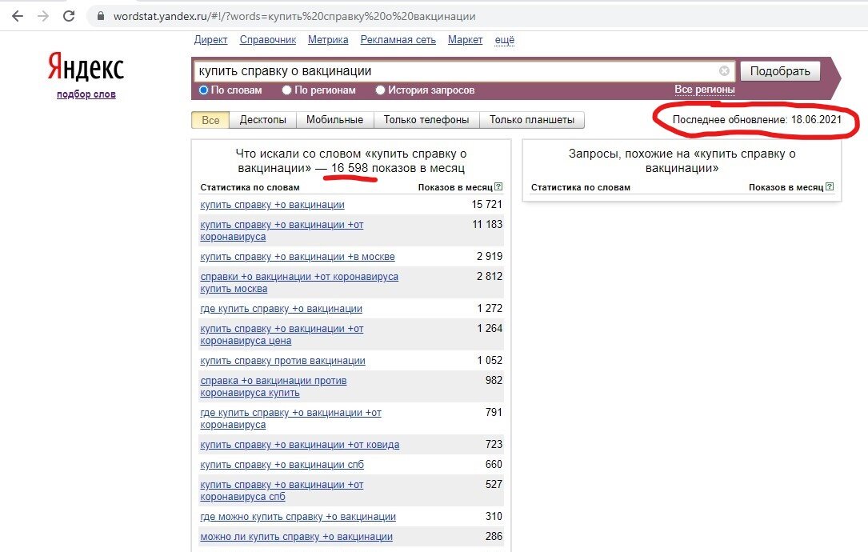Switch to the 'Только планшеты' tab

[x=532, y=120]
